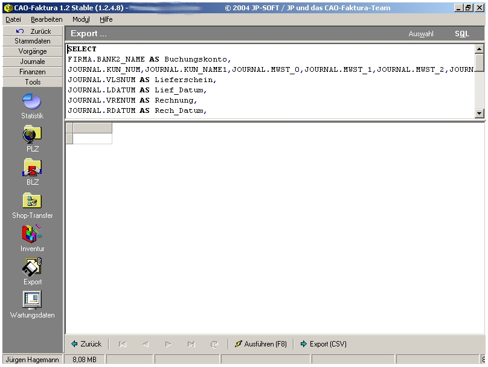Open the Statistik module icon
The image size is (488, 367).
point(32,101)
